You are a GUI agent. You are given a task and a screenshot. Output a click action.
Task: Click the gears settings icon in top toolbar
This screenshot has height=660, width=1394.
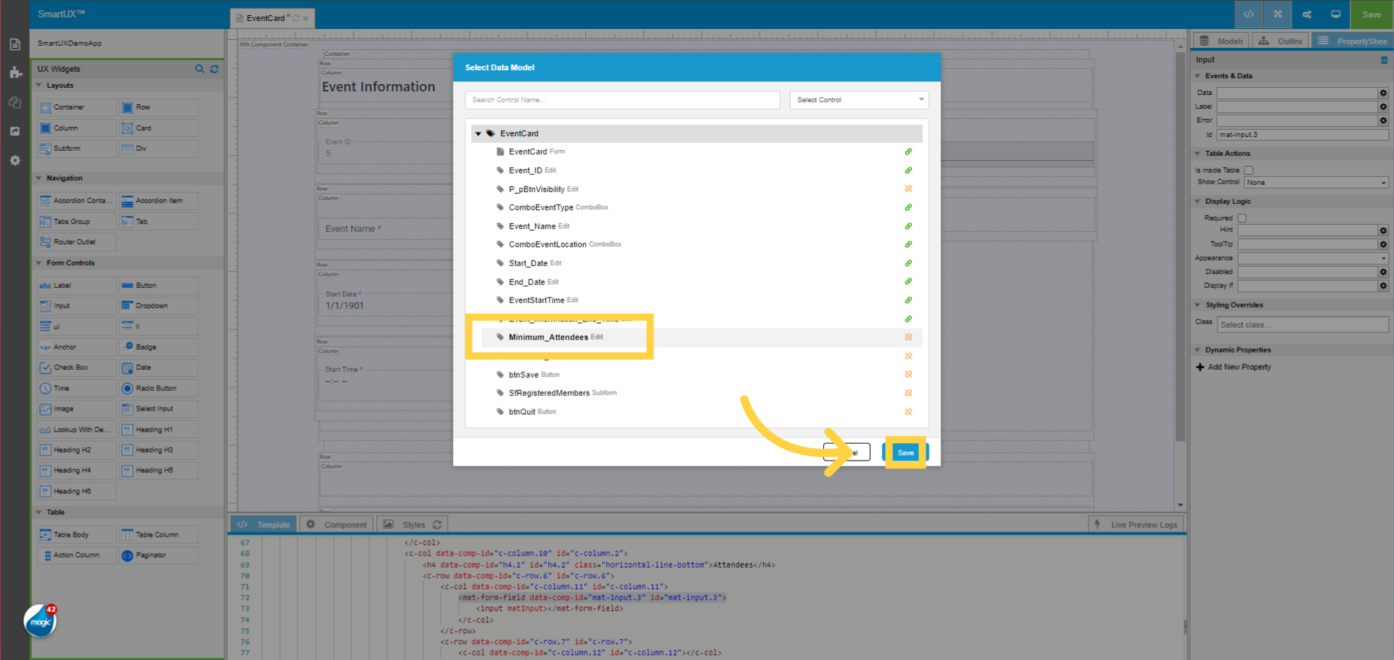[1306, 14]
